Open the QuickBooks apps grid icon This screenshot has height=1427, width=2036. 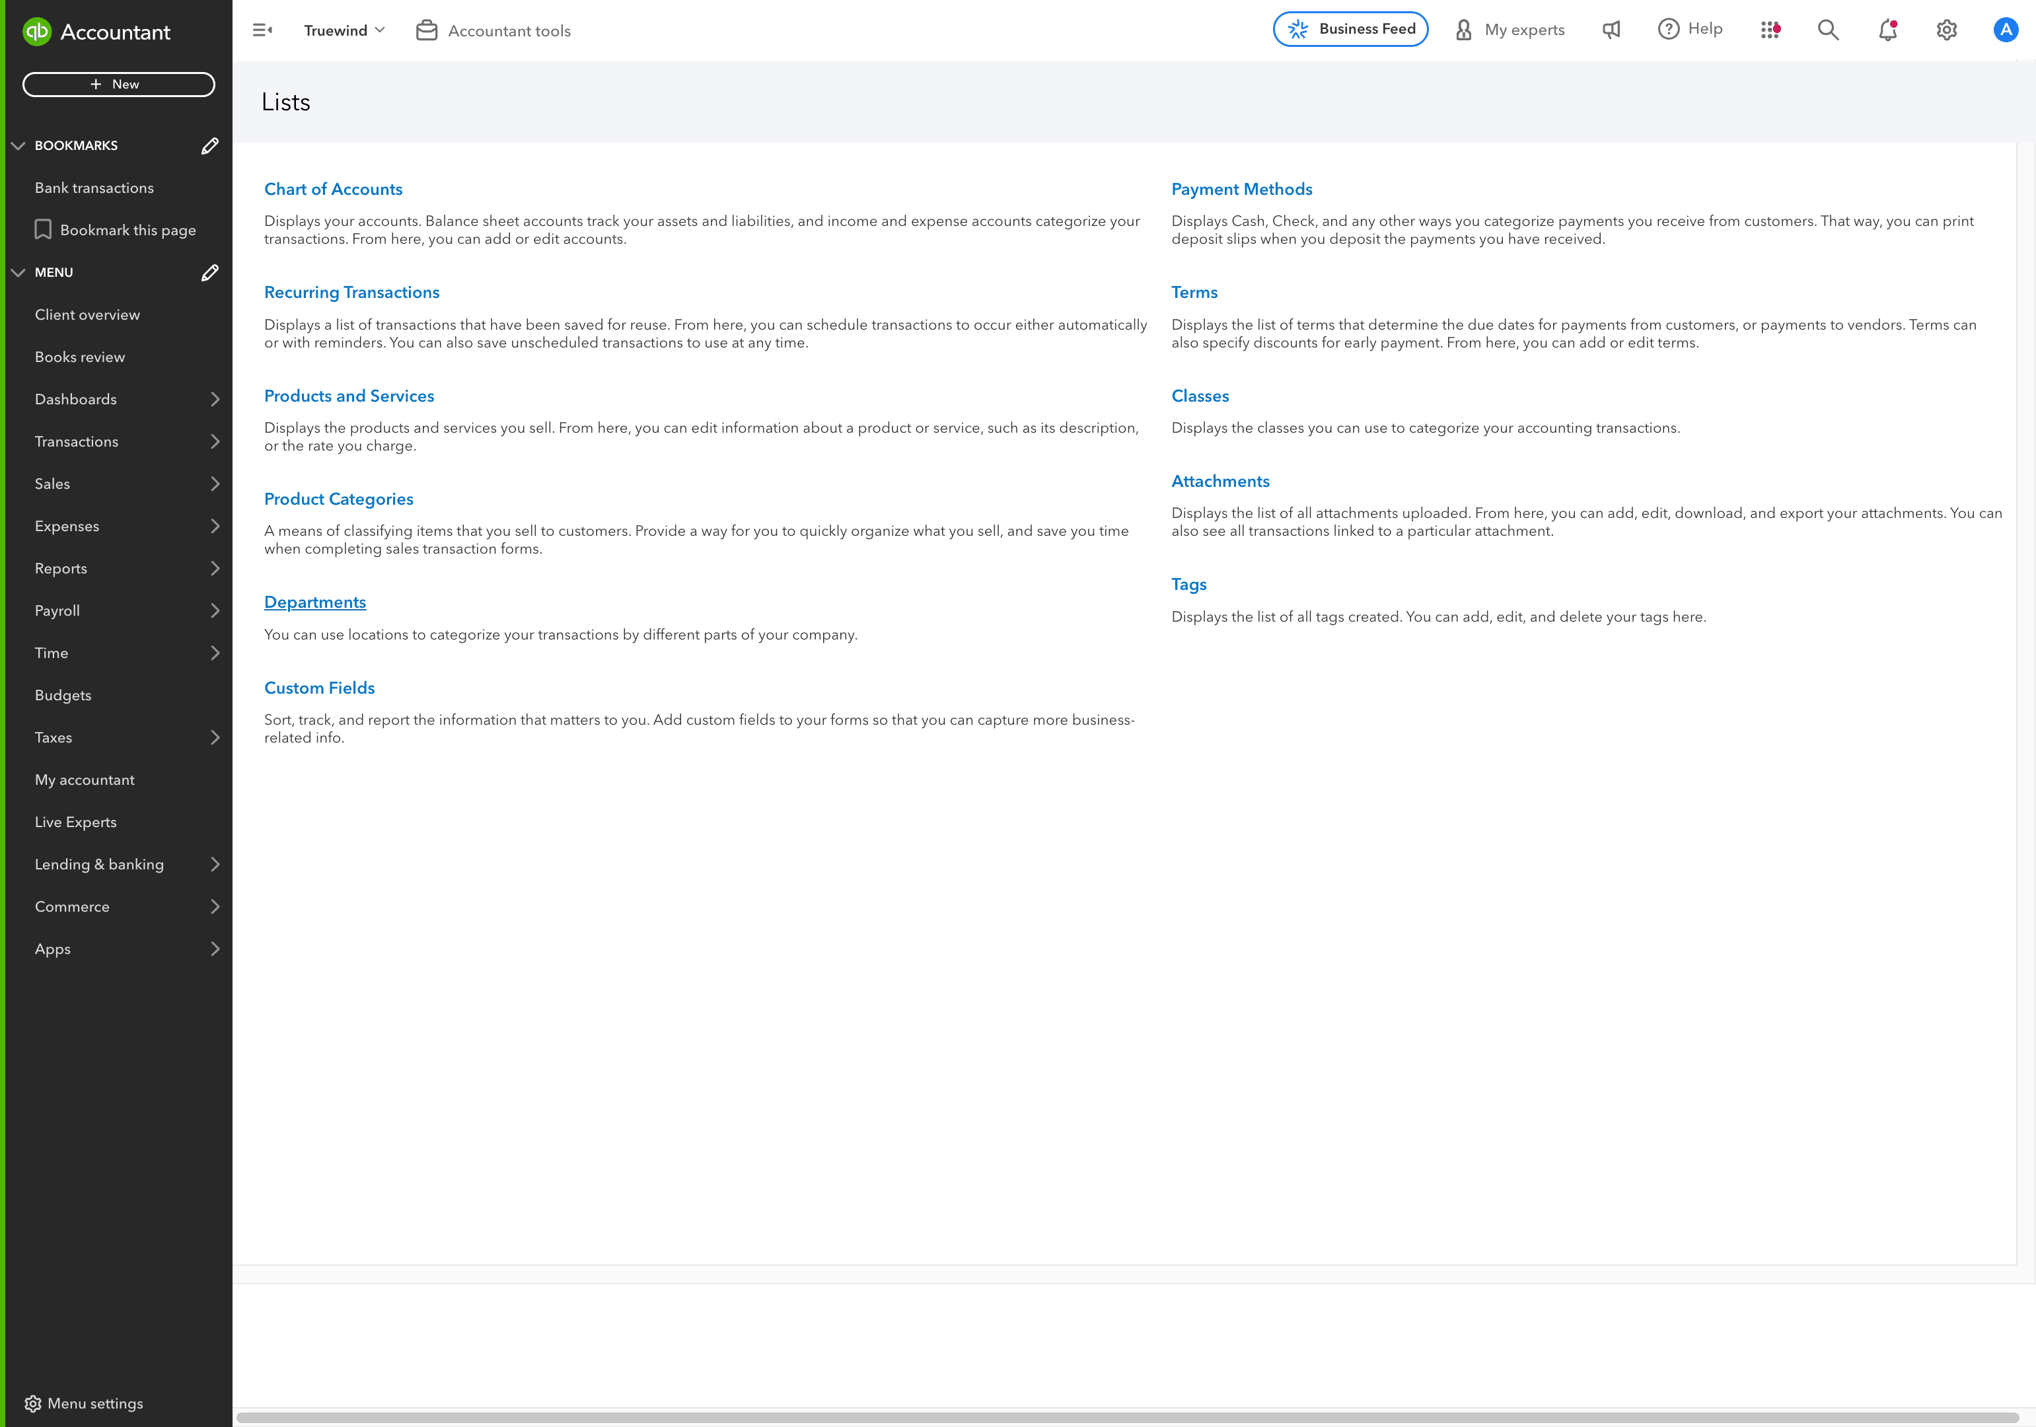click(x=1771, y=29)
